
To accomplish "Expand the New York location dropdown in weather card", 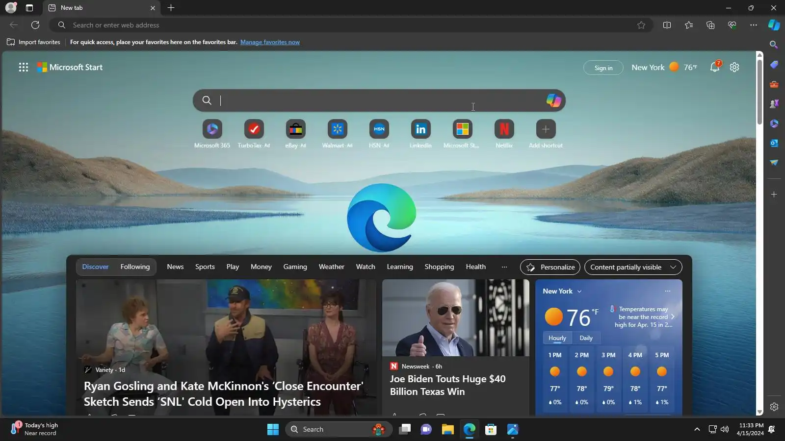I will point(579,292).
